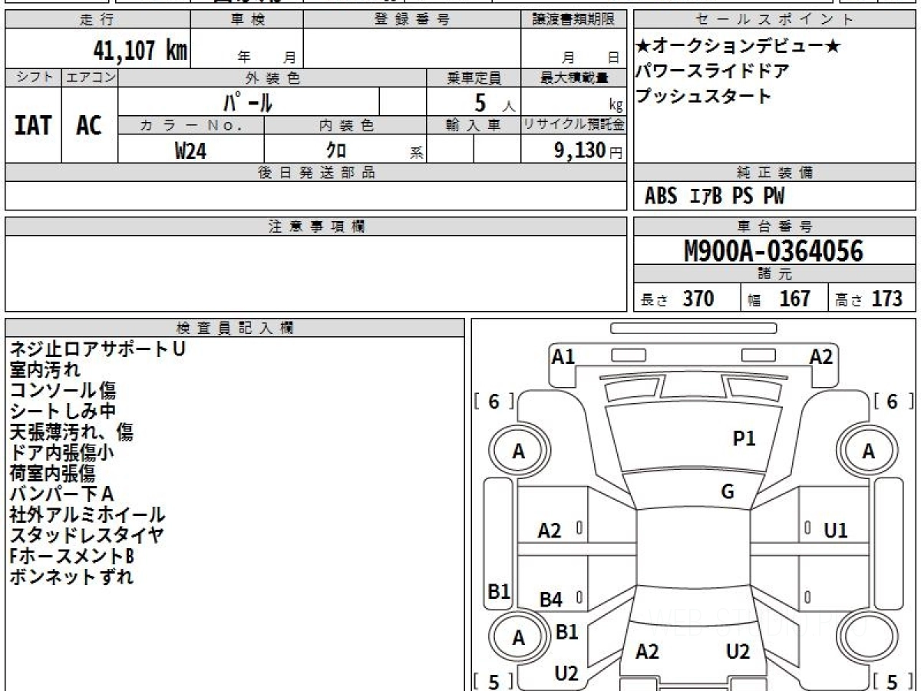The height and width of the screenshot is (691, 921).
Task: Select the ボンネットずれ note
Action: point(71,577)
